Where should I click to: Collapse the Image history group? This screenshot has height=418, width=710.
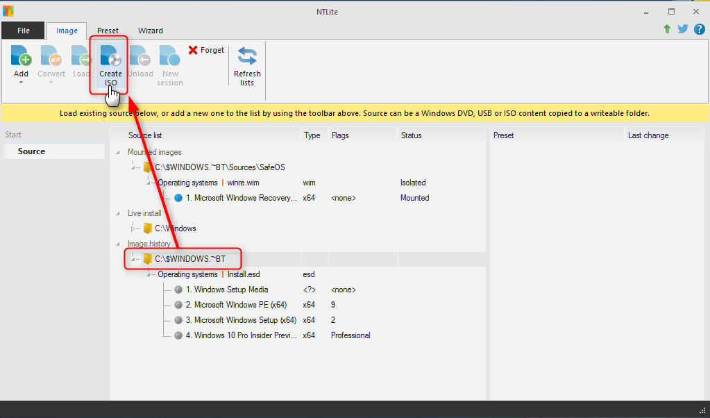coord(118,244)
